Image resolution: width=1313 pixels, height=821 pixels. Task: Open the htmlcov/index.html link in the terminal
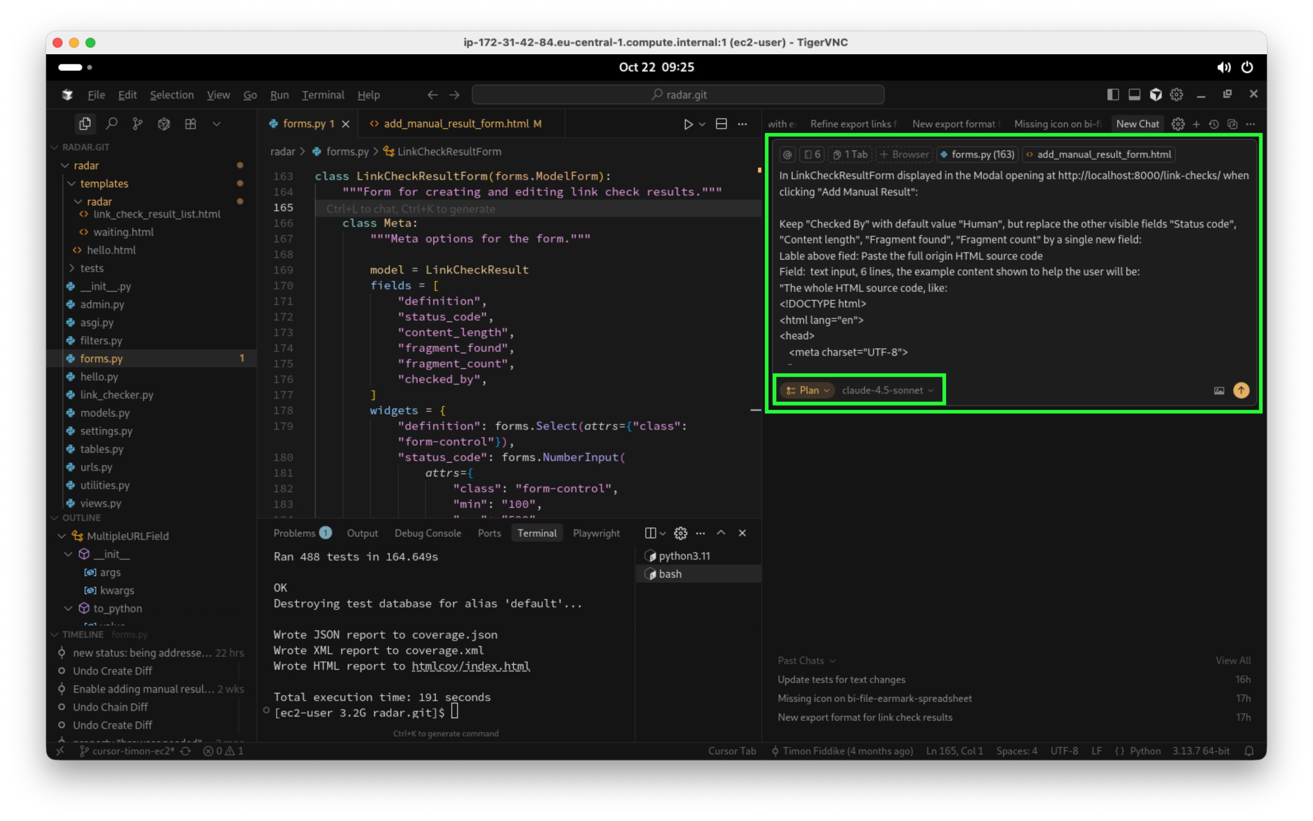click(470, 666)
